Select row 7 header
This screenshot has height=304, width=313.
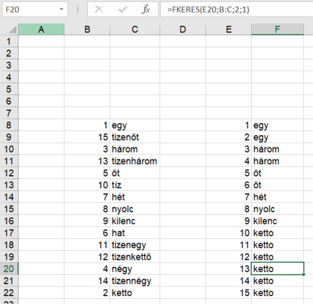[x=9, y=113]
